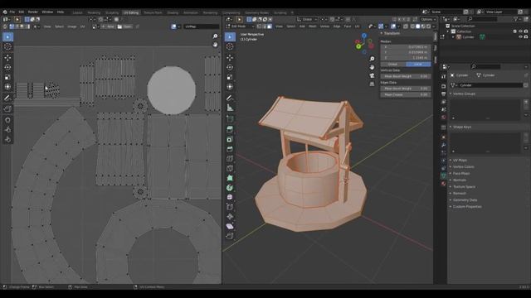Switch transform space to Global
This screenshot has height=298, width=531.
point(392,65)
